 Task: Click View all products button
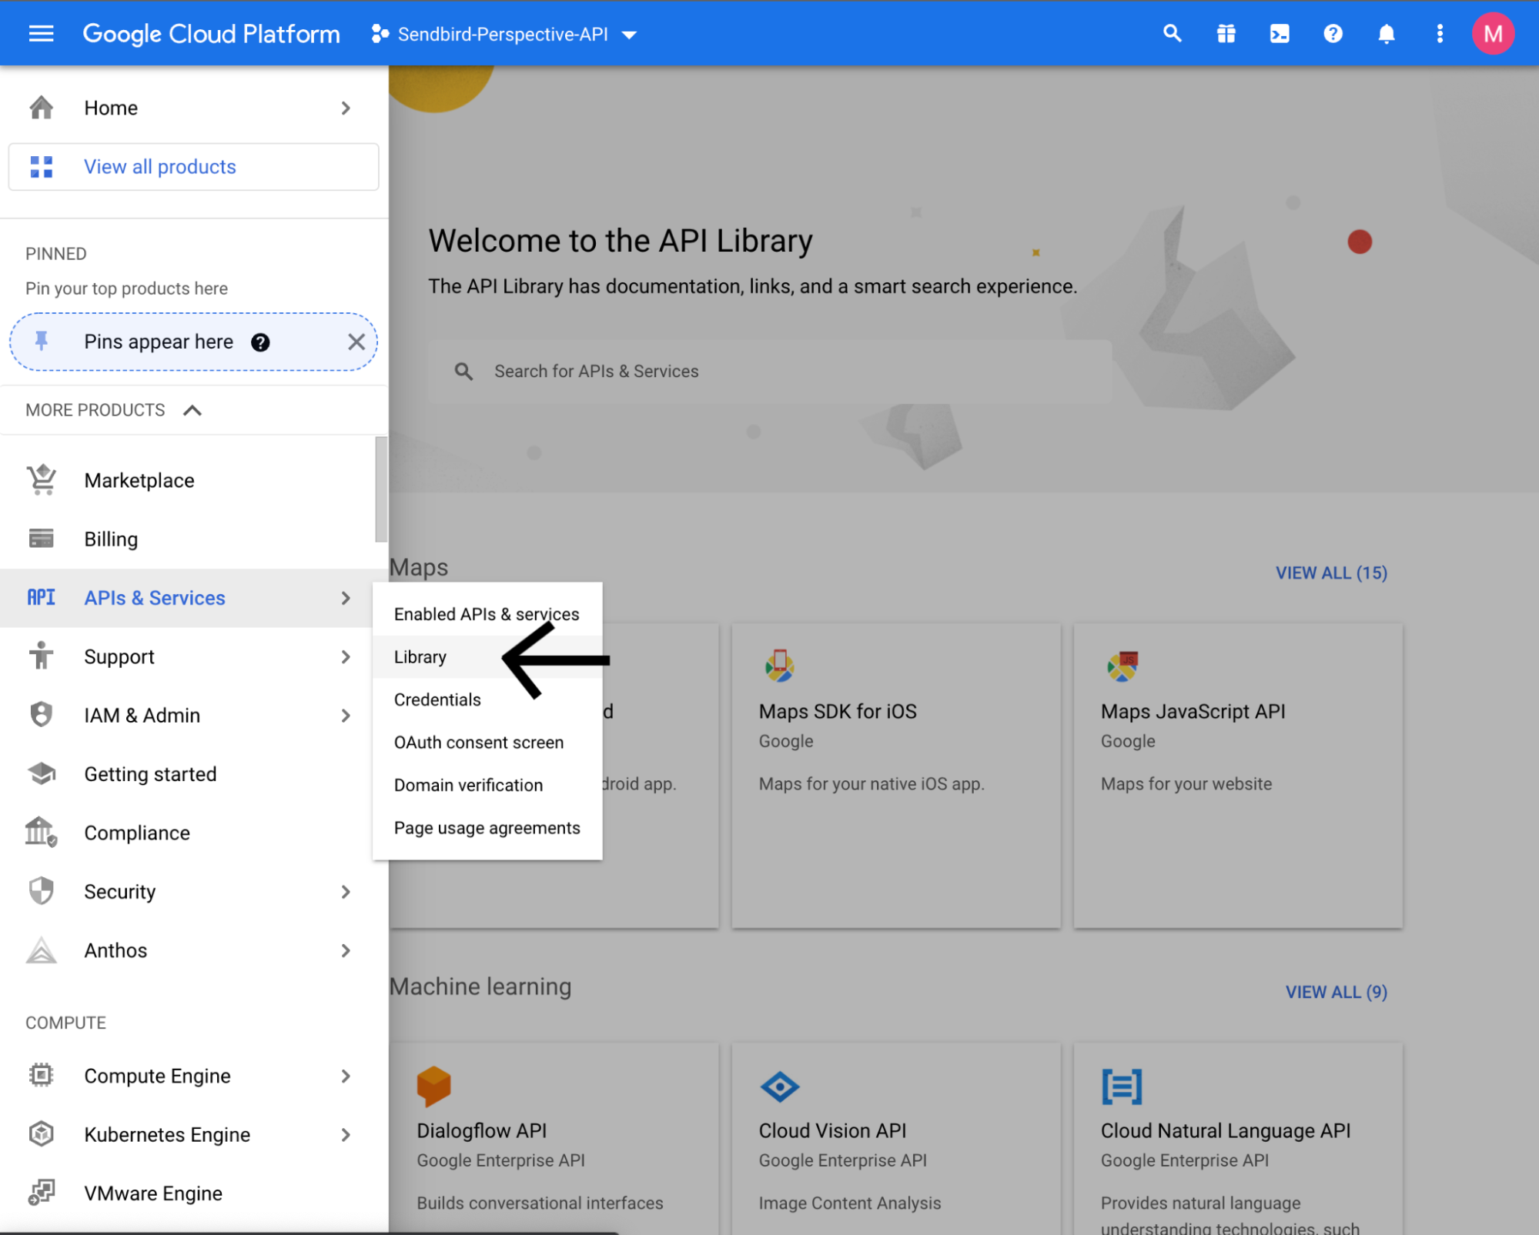(193, 167)
